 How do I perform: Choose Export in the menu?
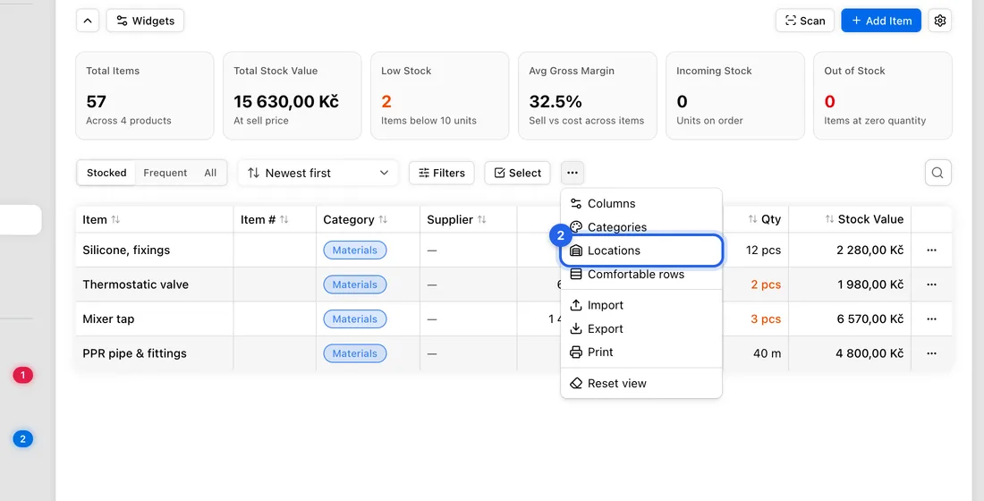[641, 328]
